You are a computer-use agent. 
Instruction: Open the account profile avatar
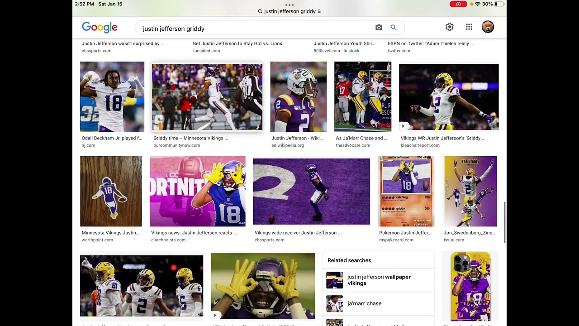[x=488, y=27]
